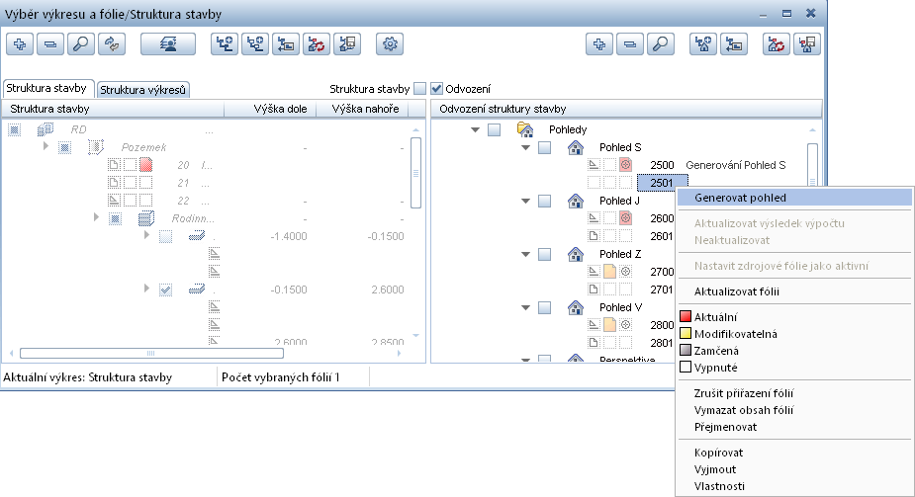Tick the Pohled Z checkbox
This screenshot has width=915, height=497.
[x=544, y=254]
